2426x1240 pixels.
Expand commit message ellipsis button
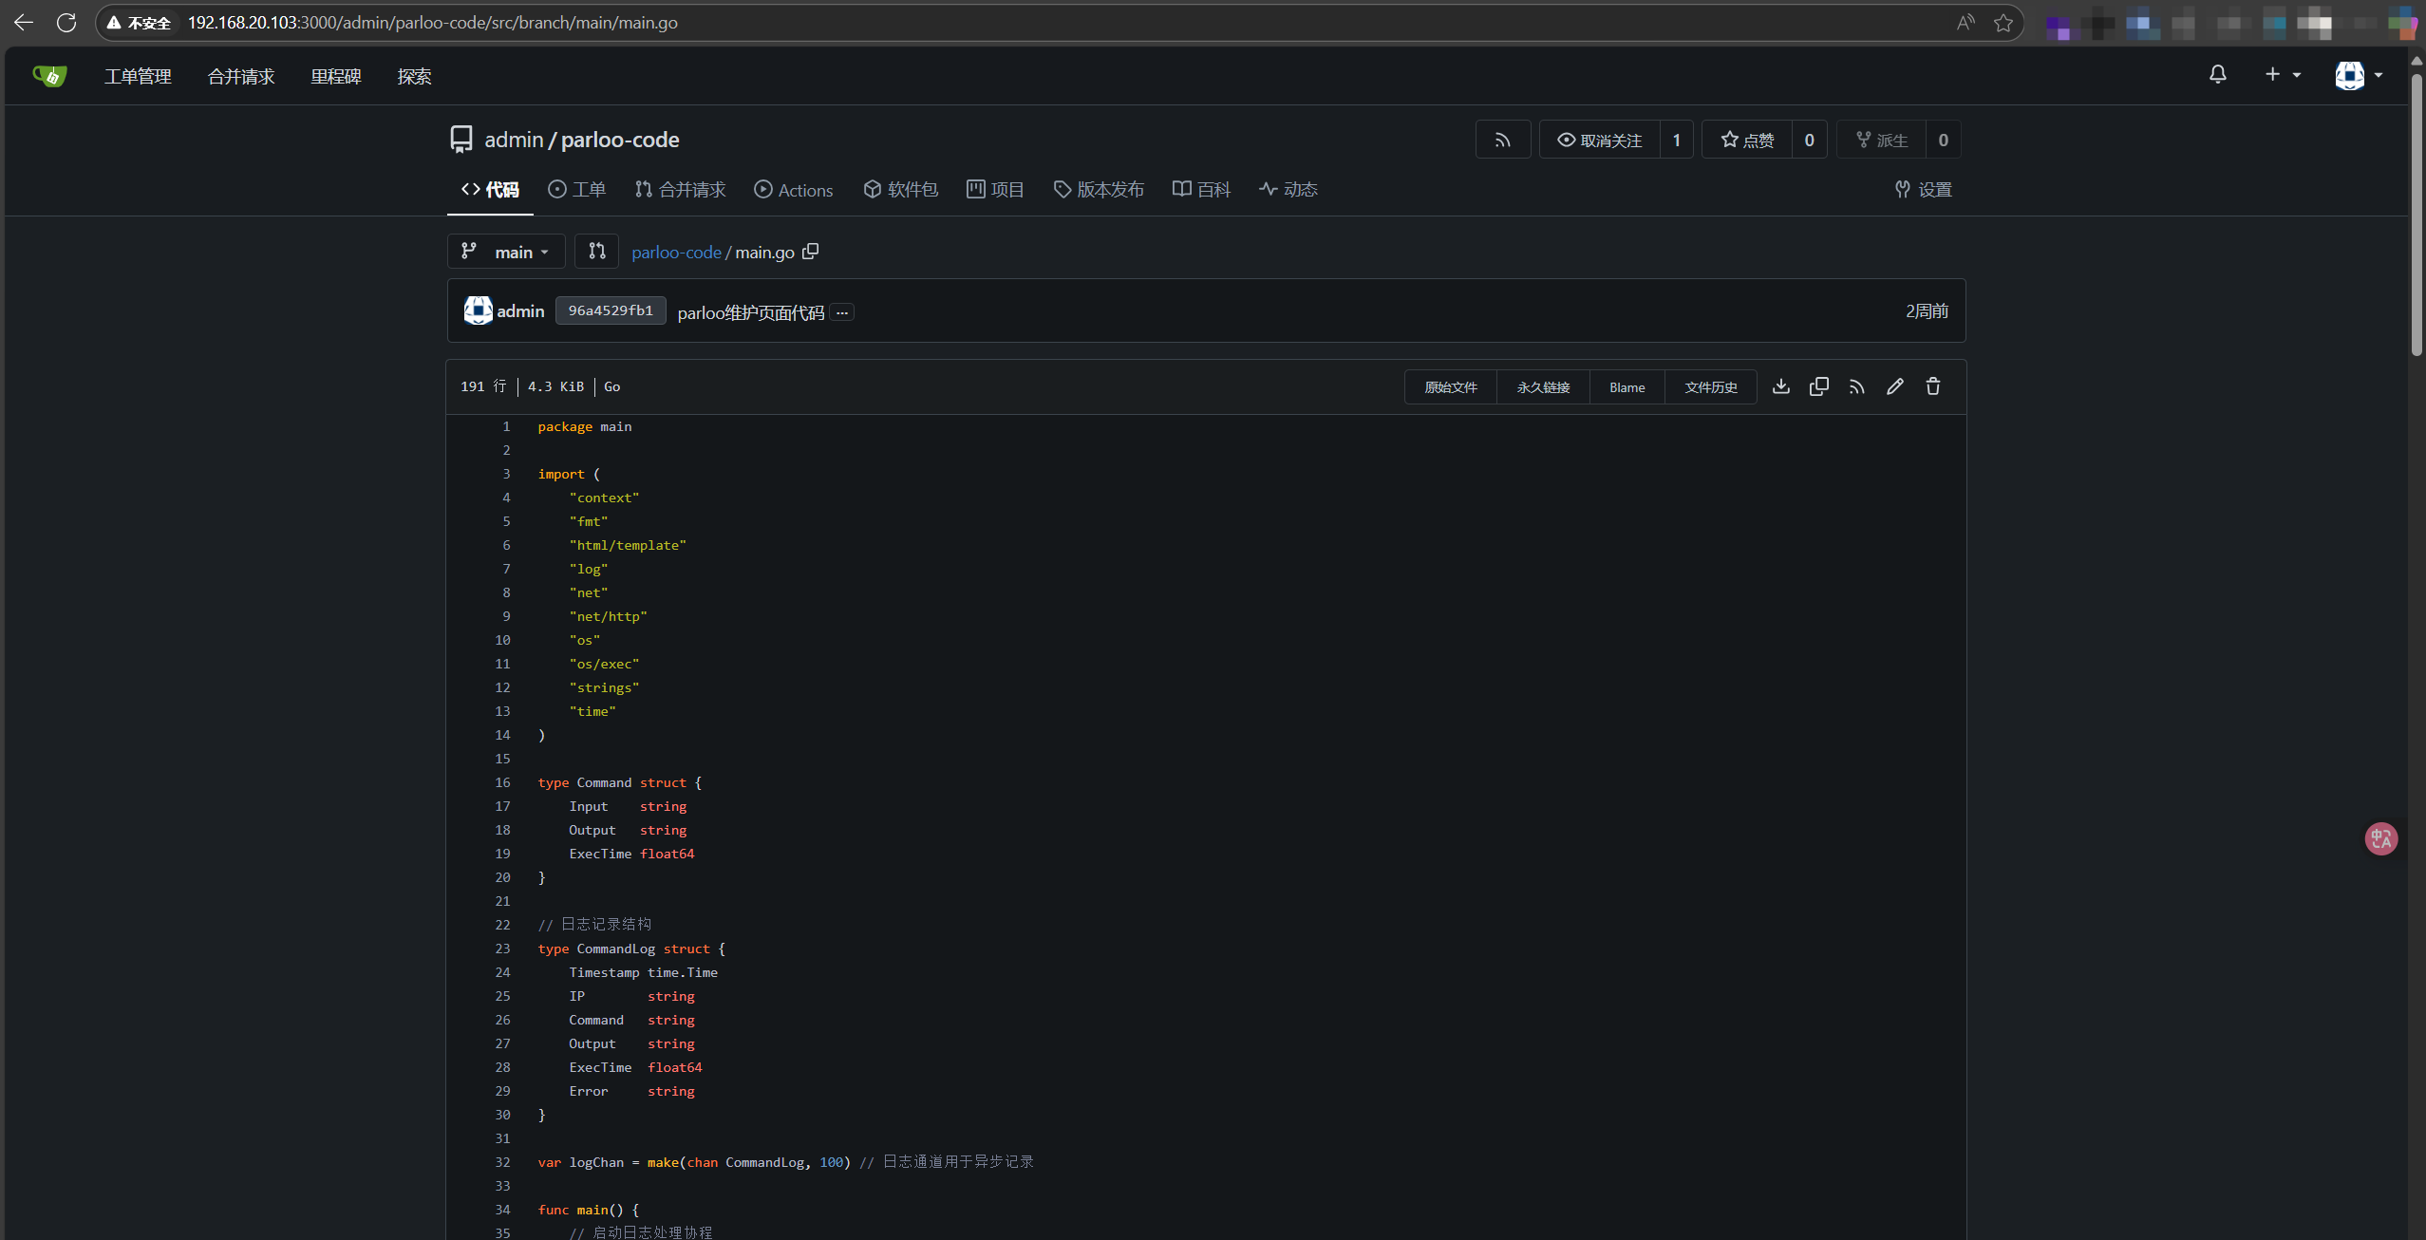(842, 311)
